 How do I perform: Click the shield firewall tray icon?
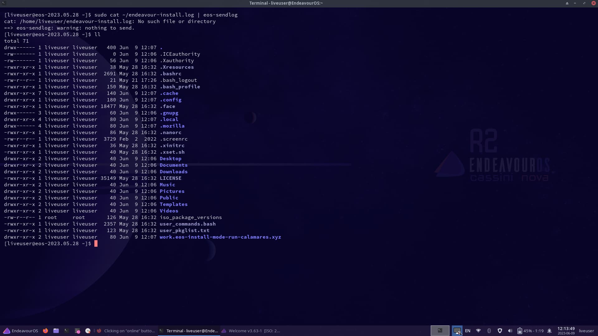pos(500,331)
